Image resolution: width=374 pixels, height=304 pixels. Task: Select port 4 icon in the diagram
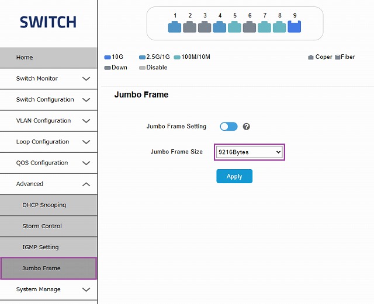[x=220, y=26]
